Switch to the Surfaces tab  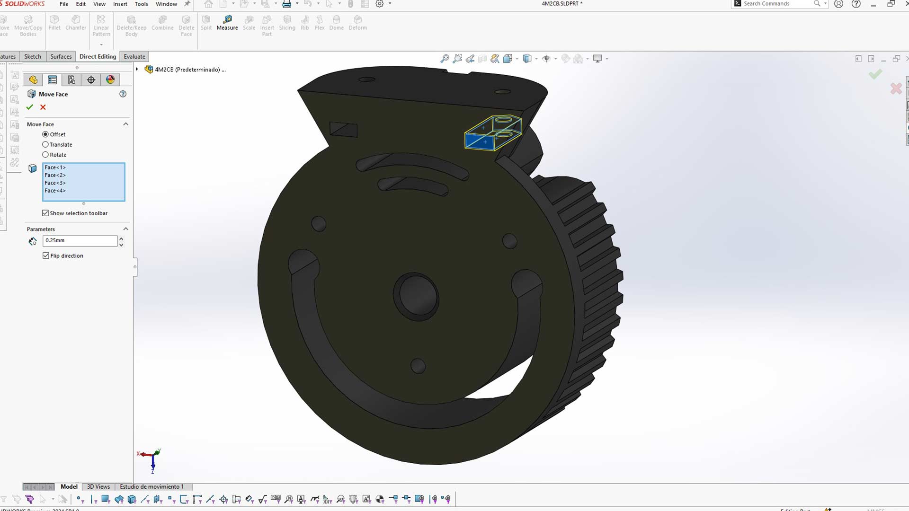(61, 56)
